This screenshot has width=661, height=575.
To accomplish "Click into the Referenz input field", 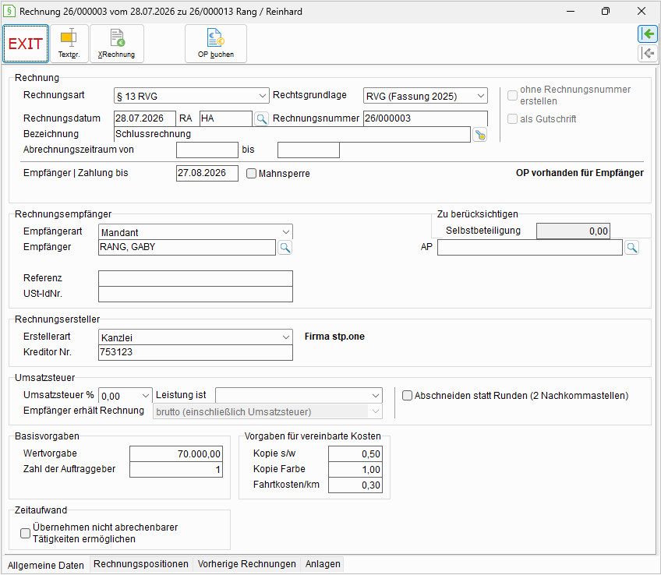I will (196, 278).
